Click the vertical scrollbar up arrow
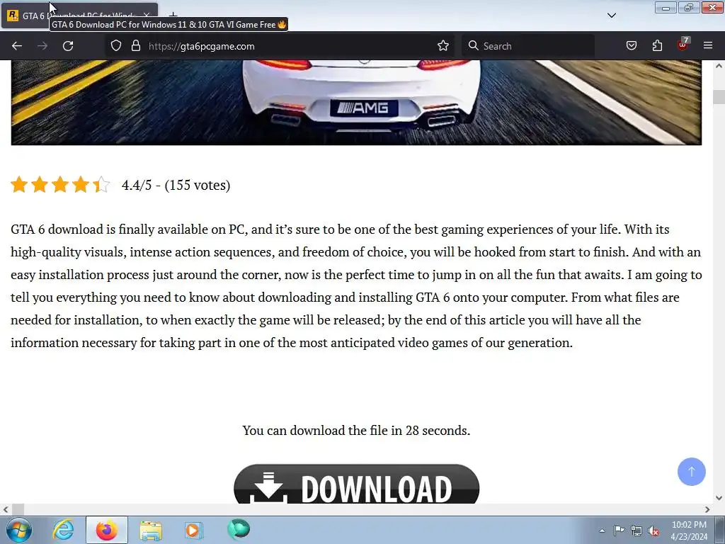 click(x=719, y=66)
